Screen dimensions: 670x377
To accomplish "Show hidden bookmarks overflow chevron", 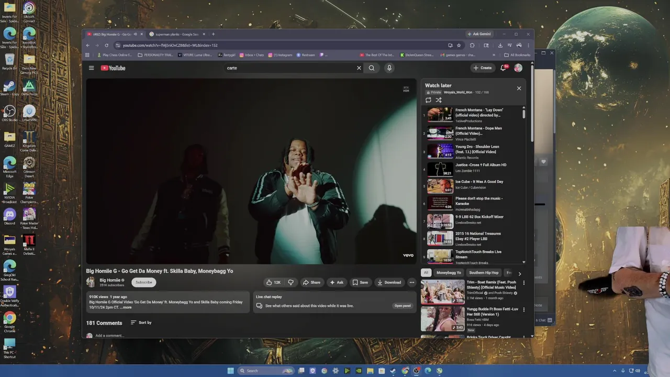I will point(494,55).
